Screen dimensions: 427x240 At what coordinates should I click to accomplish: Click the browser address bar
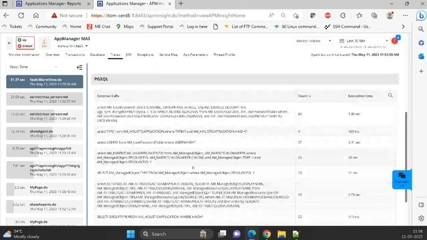coord(168,15)
